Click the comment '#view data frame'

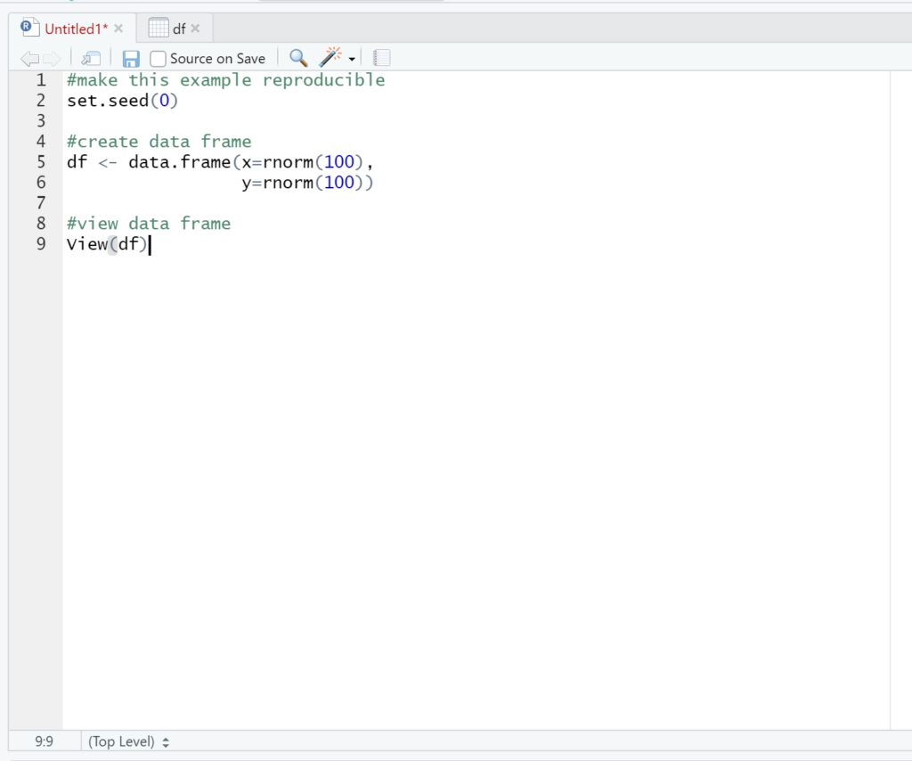[149, 224]
